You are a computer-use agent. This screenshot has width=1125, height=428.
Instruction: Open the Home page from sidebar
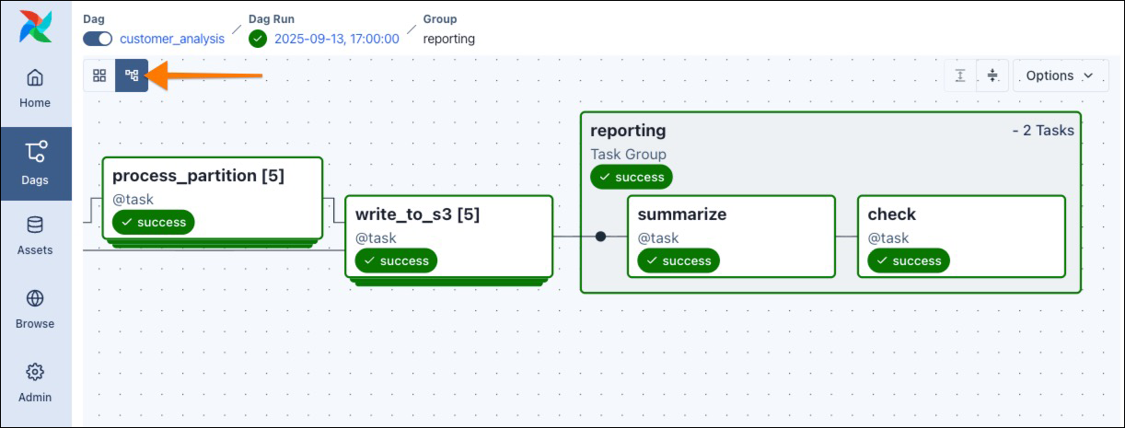tap(35, 88)
